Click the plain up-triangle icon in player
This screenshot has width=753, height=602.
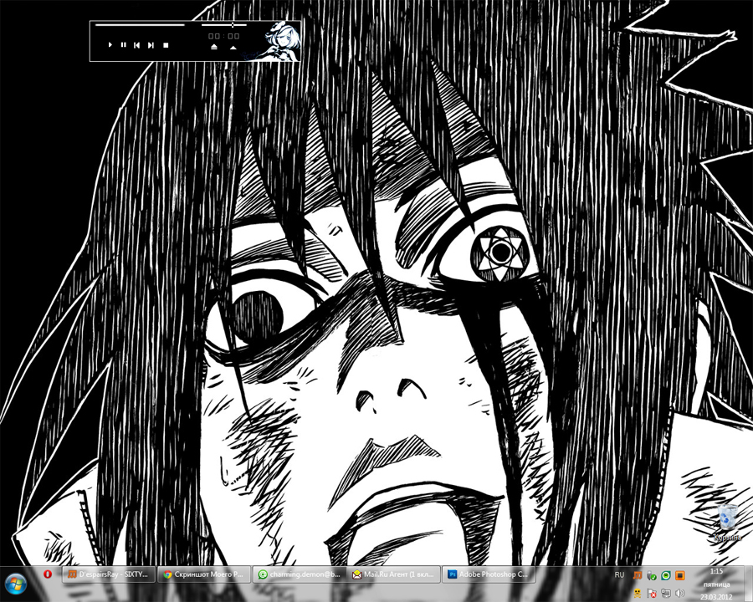233,47
